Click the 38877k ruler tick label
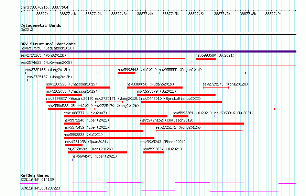 [x=42, y=14]
